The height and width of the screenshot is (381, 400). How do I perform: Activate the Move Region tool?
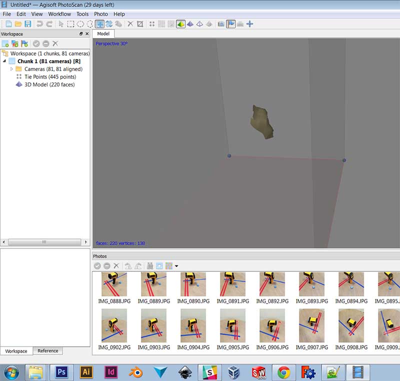tap(99, 24)
